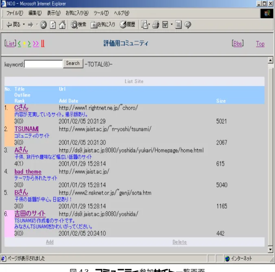The height and width of the screenshot is (272, 275).
Task: Click the size value 2067
Action: [x=222, y=143]
